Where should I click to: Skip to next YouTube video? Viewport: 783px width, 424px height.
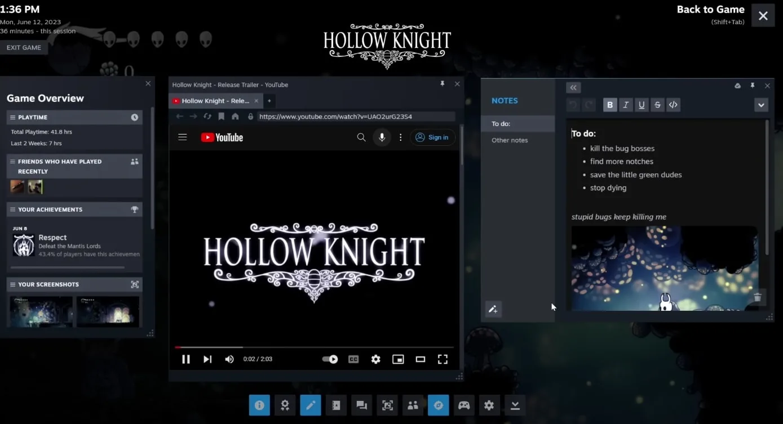coord(207,359)
